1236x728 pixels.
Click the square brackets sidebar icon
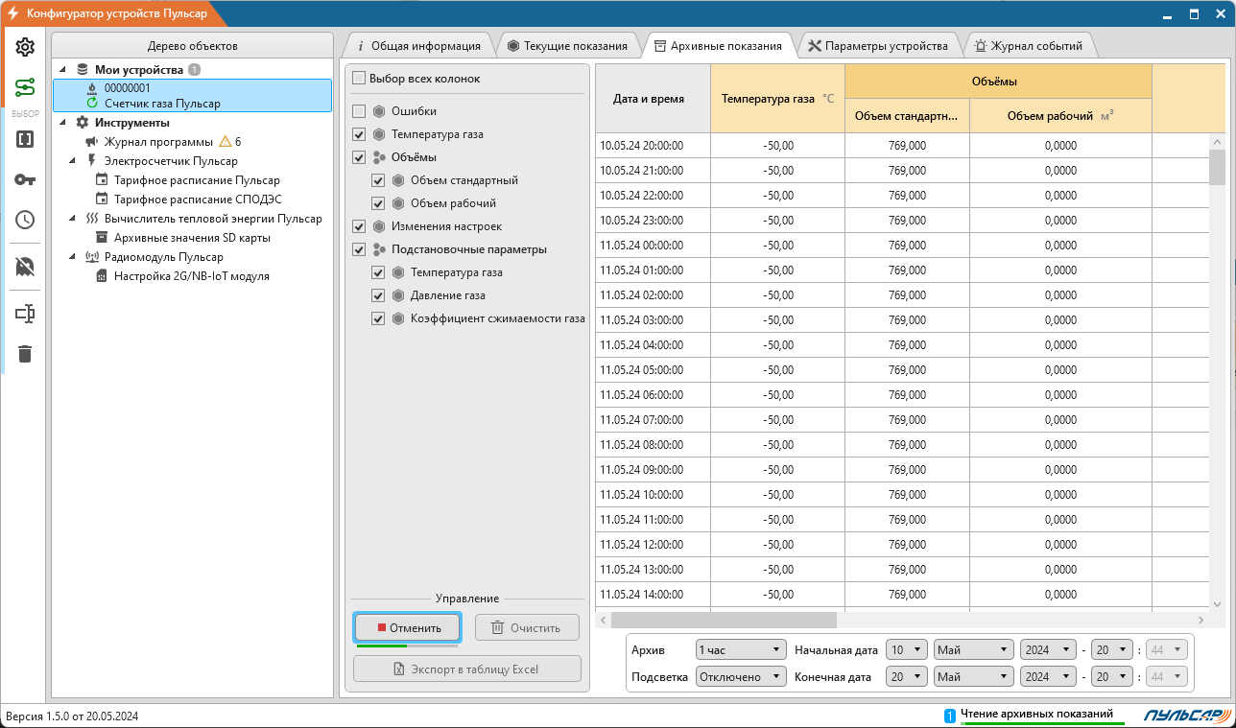[x=25, y=139]
